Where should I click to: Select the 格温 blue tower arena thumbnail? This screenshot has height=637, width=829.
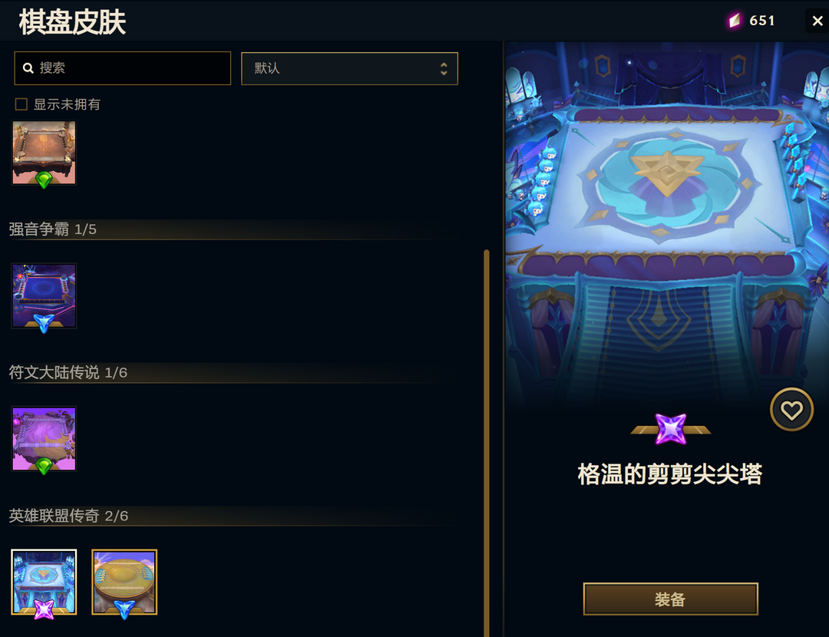(44, 582)
